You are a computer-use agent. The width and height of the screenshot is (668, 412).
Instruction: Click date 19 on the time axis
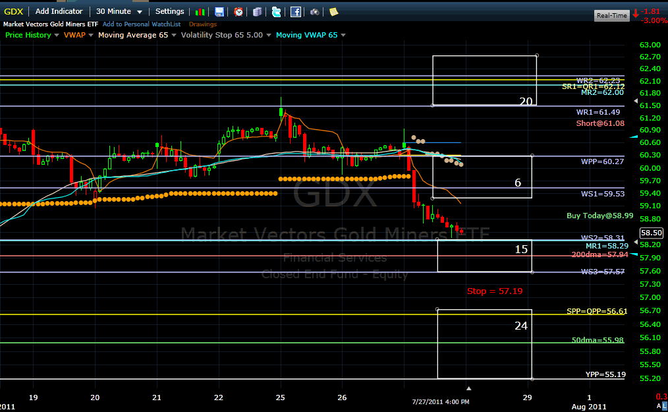33,397
